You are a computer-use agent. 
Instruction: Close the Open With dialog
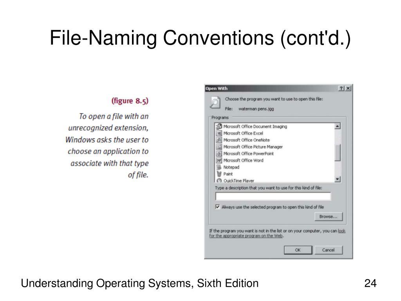(348, 88)
